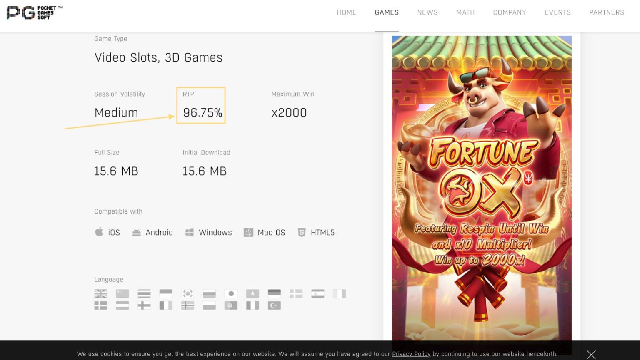
Task: Click the HTML5 shield icon
Action: pyautogui.click(x=302, y=232)
